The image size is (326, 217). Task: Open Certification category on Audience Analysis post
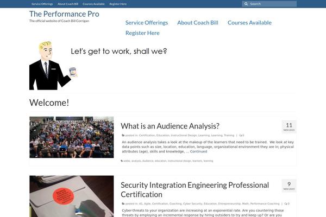pos(147,136)
